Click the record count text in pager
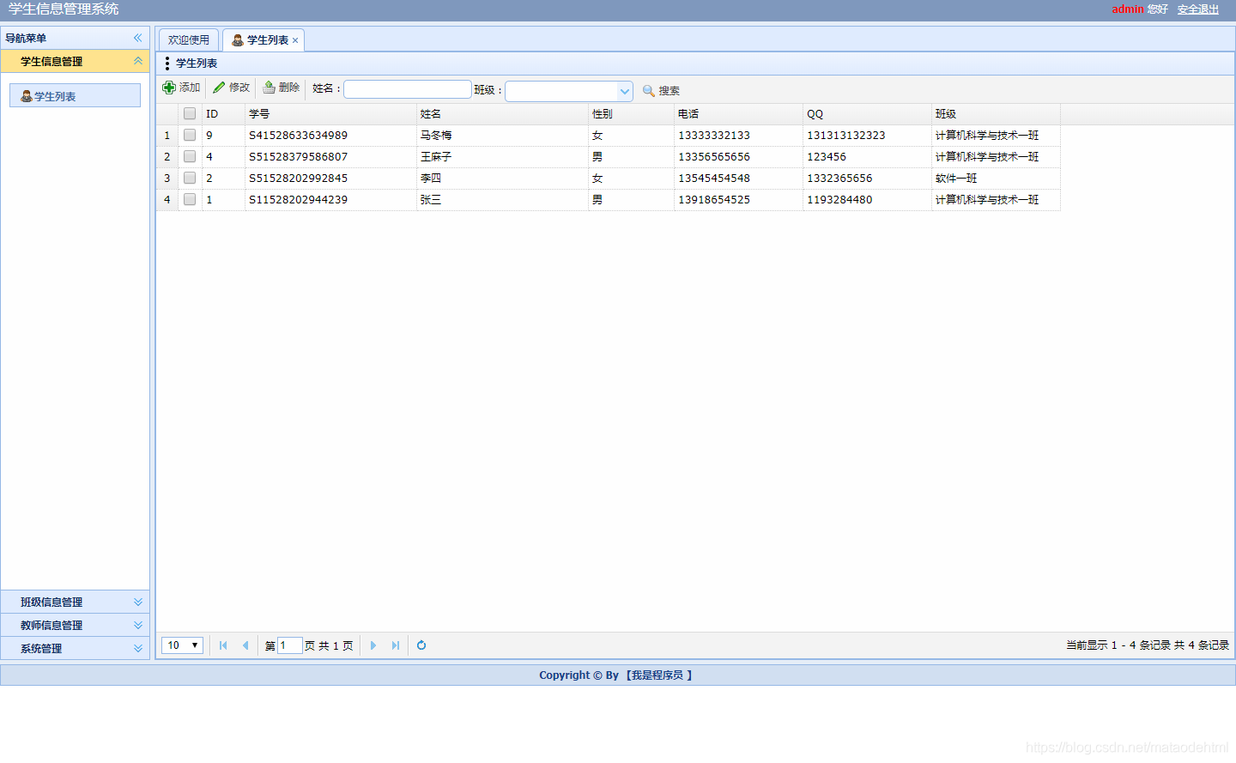This screenshot has height=763, width=1236. [x=1148, y=645]
